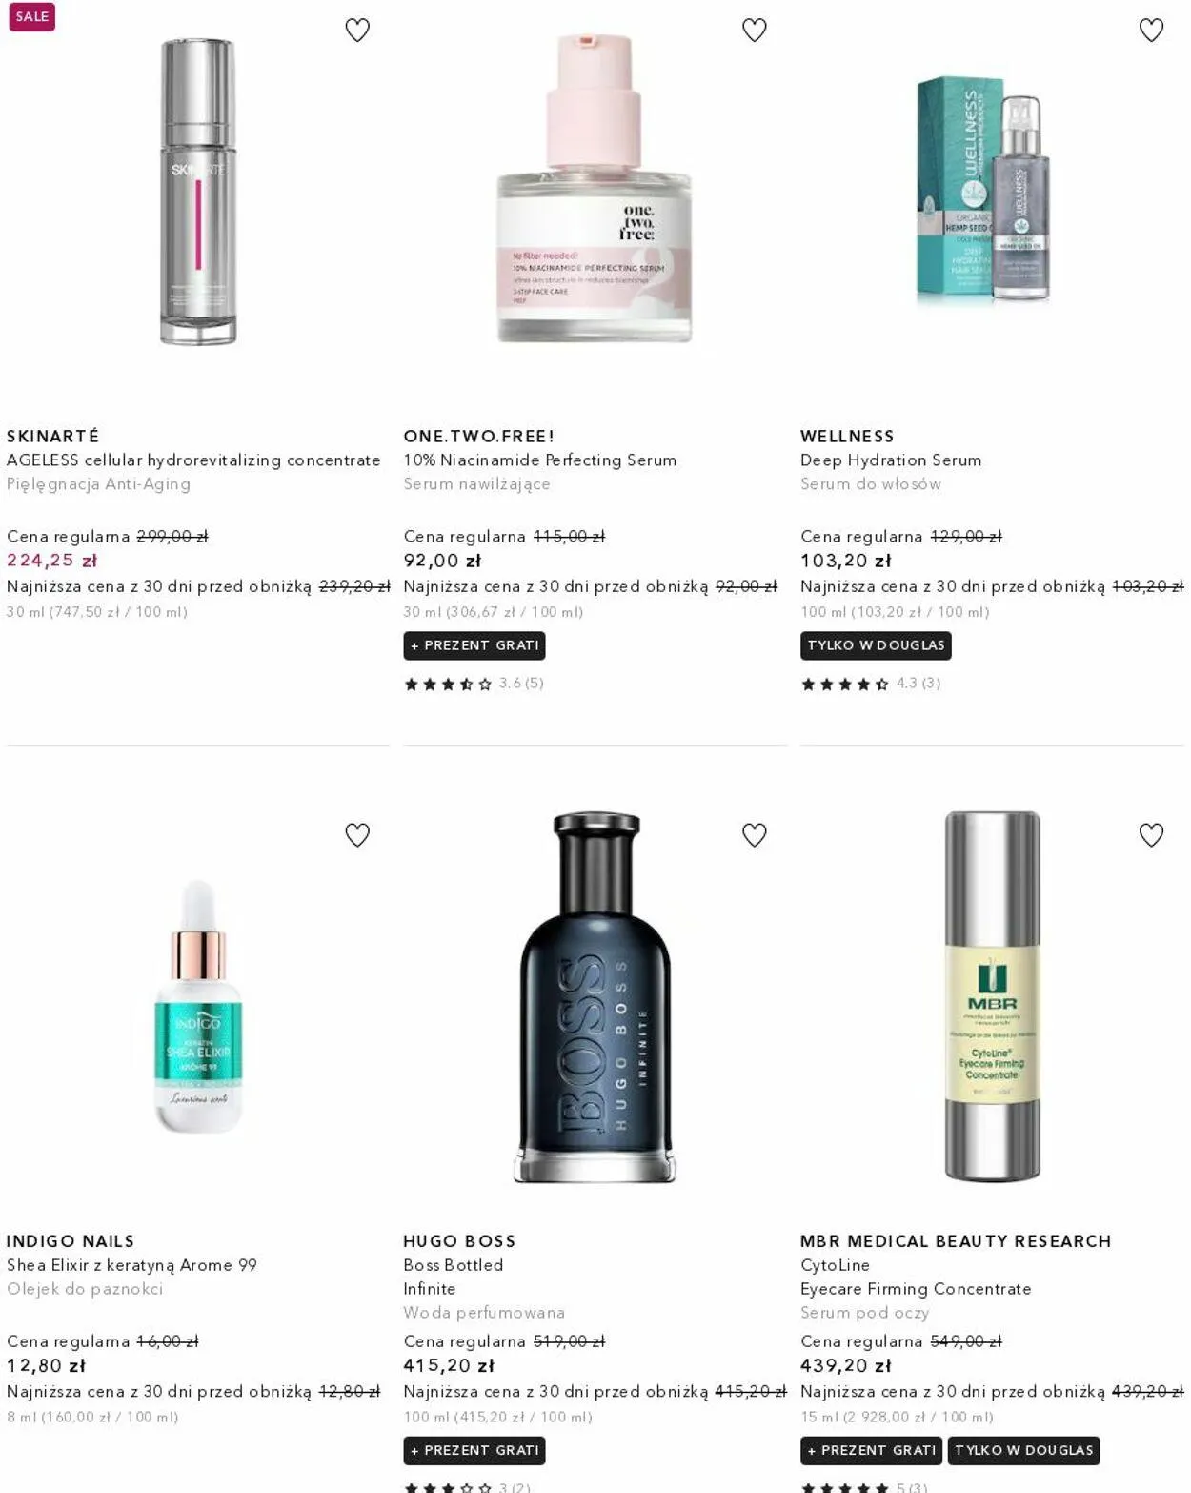Open SKINARTÉ silver bottle product image
This screenshot has width=1191, height=1493.
[x=198, y=191]
